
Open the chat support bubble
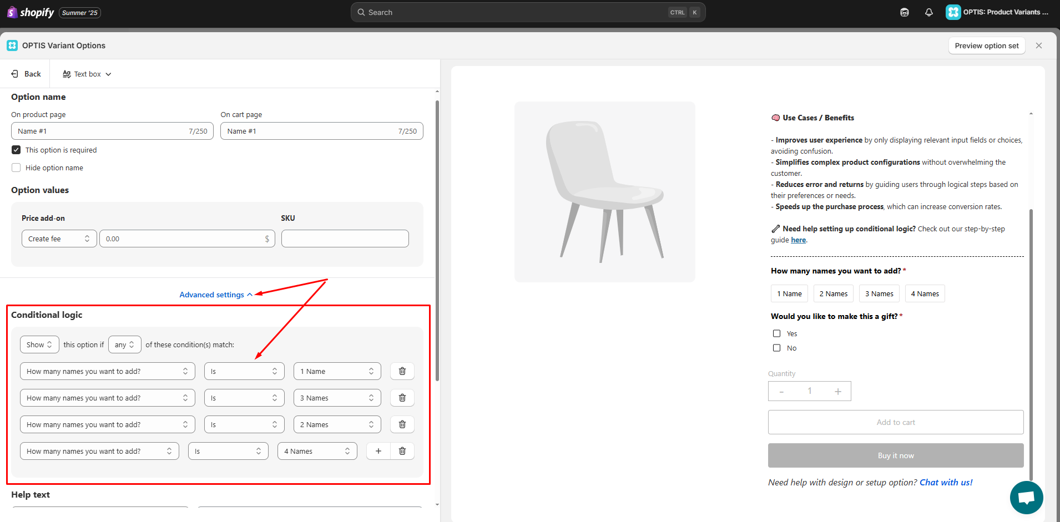[1026, 498]
